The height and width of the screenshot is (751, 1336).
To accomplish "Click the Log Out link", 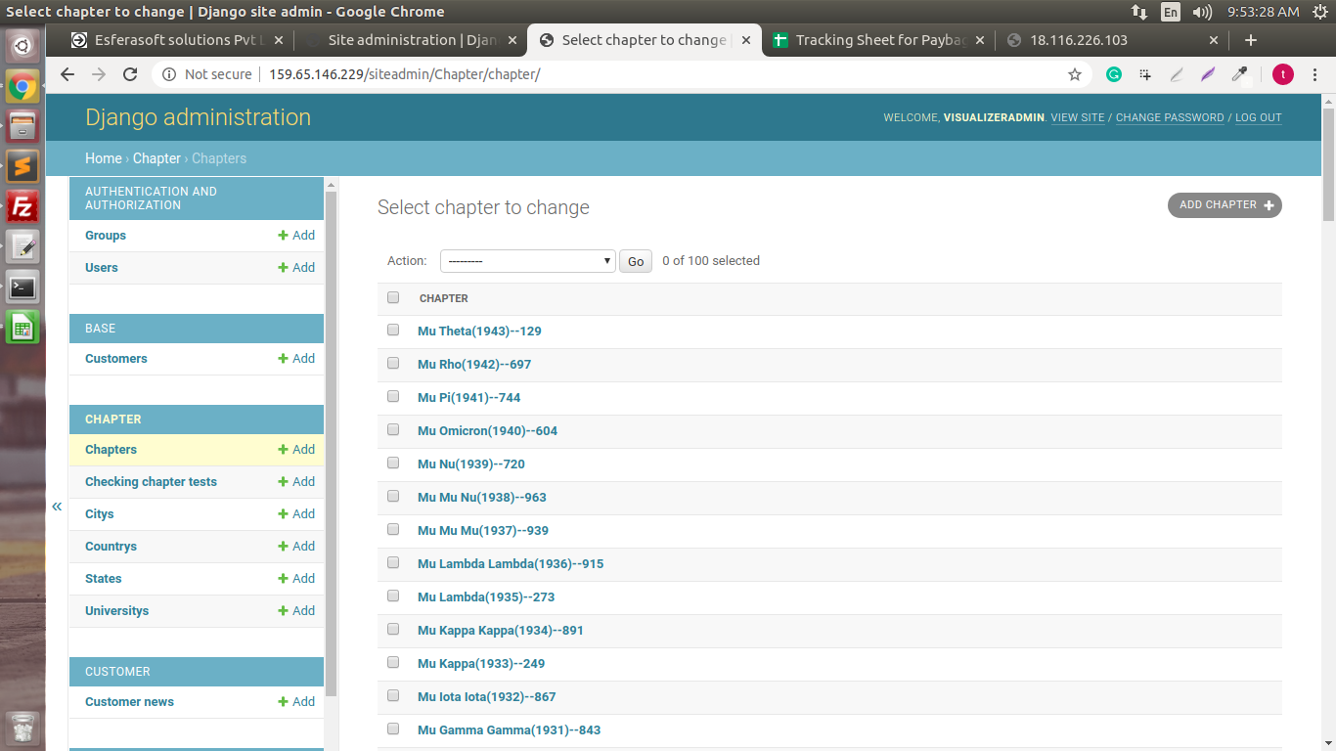I will [x=1258, y=117].
